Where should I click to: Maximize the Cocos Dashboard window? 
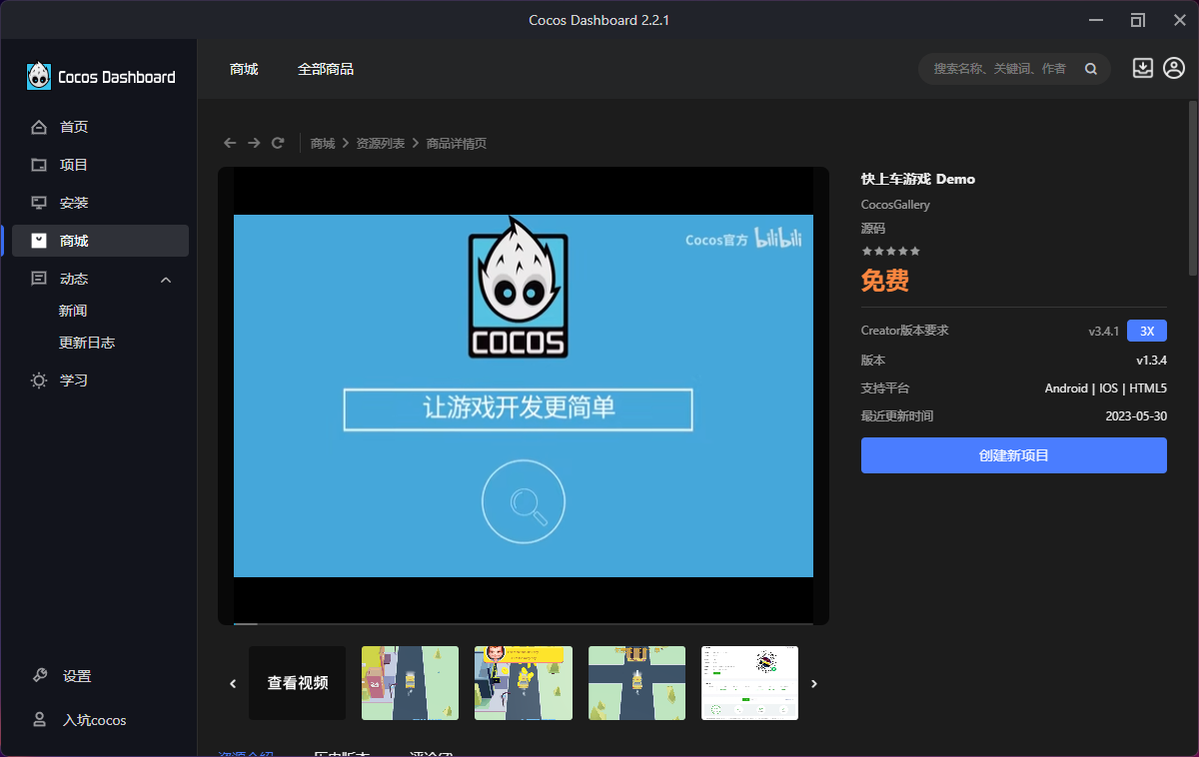pos(1138,20)
